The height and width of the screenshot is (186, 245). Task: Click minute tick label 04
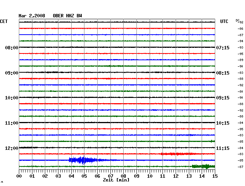(71, 176)
